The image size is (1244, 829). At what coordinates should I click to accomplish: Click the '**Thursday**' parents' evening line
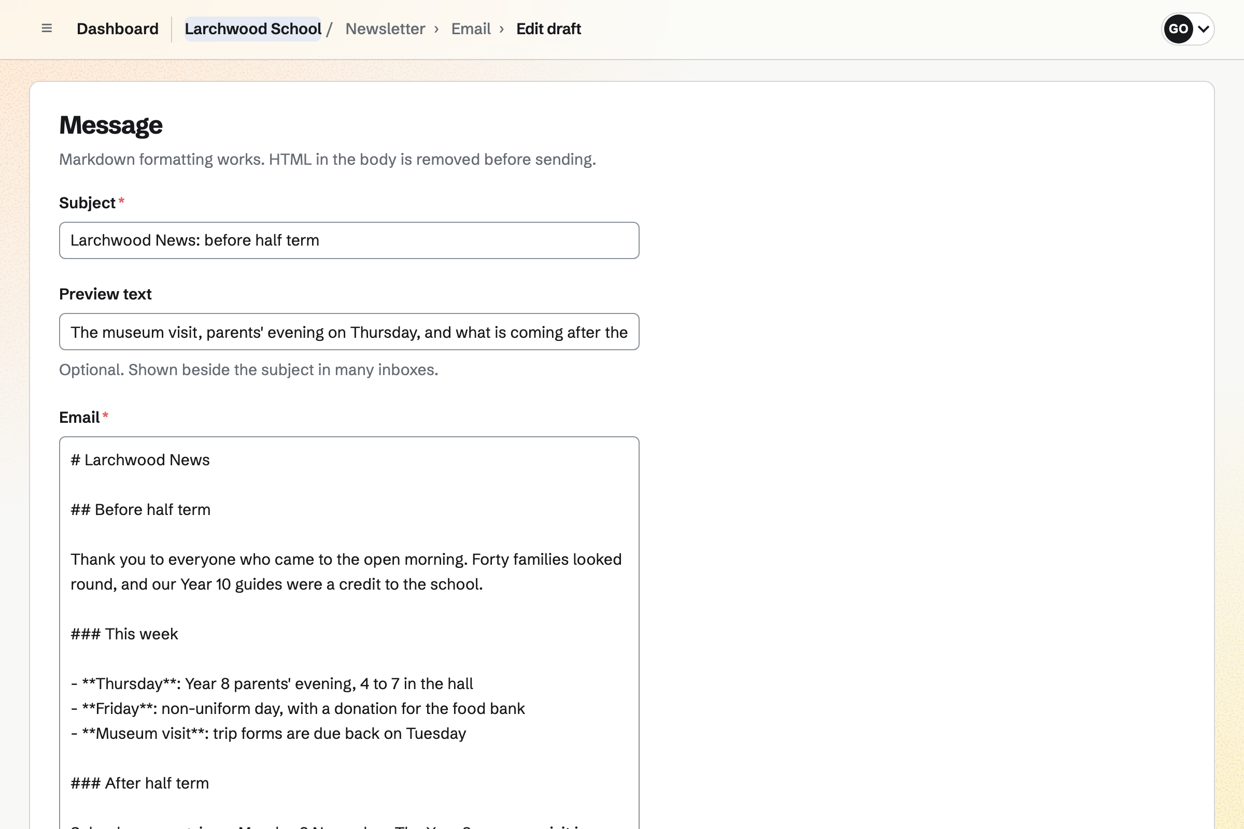pos(272,683)
